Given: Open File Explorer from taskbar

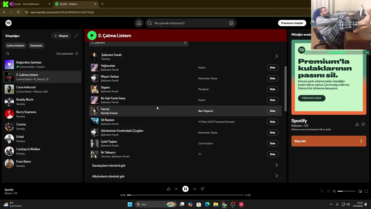Looking at the screenshot, I should [216, 204].
